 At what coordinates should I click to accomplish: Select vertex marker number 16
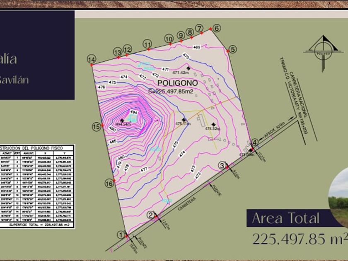[x=109, y=184]
